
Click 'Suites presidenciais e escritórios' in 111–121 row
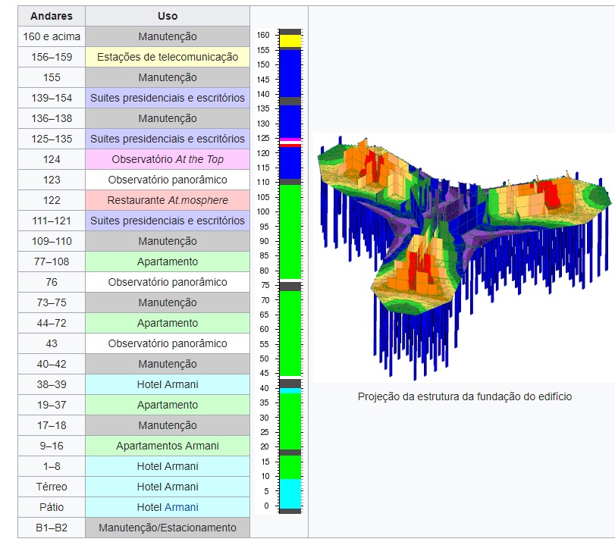[x=168, y=221]
